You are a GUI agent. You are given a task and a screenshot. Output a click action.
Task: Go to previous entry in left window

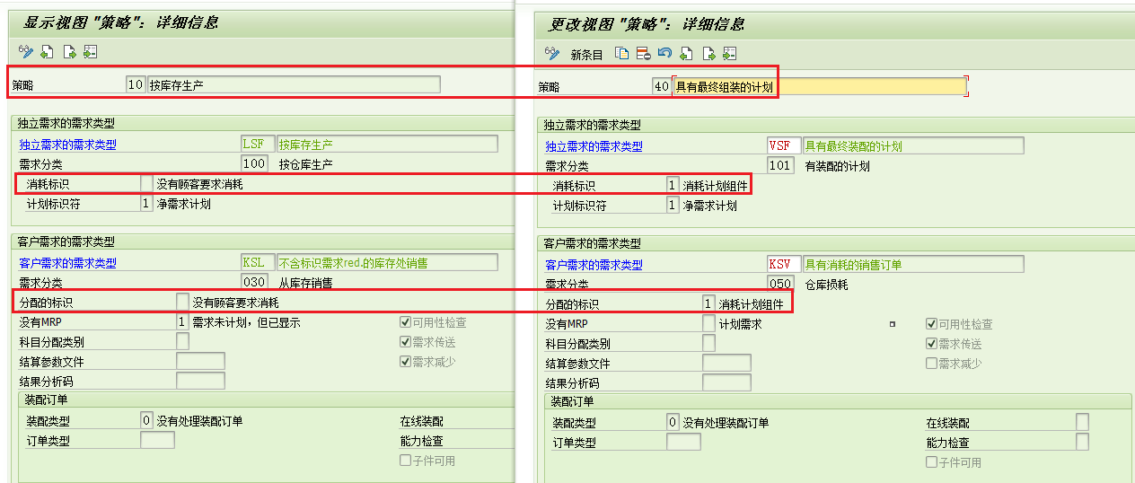tap(47, 52)
